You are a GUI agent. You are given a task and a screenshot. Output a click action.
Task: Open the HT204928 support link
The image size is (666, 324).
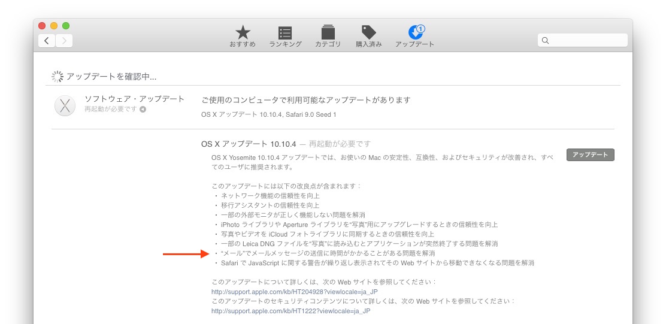point(294,292)
